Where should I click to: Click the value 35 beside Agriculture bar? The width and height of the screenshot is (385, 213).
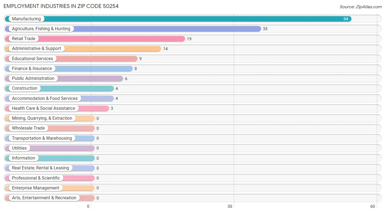coord(265,29)
